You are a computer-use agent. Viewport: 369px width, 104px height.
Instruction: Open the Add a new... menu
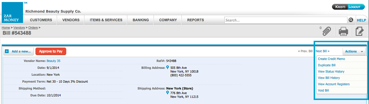pyautogui.click(x=18, y=51)
